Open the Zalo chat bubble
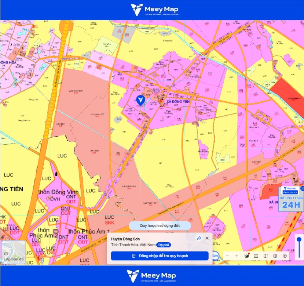 (x=215, y=256)
